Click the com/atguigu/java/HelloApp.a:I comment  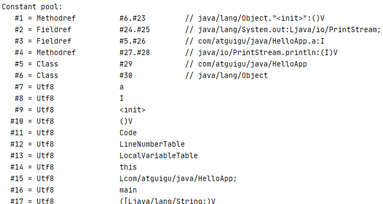pos(255,41)
